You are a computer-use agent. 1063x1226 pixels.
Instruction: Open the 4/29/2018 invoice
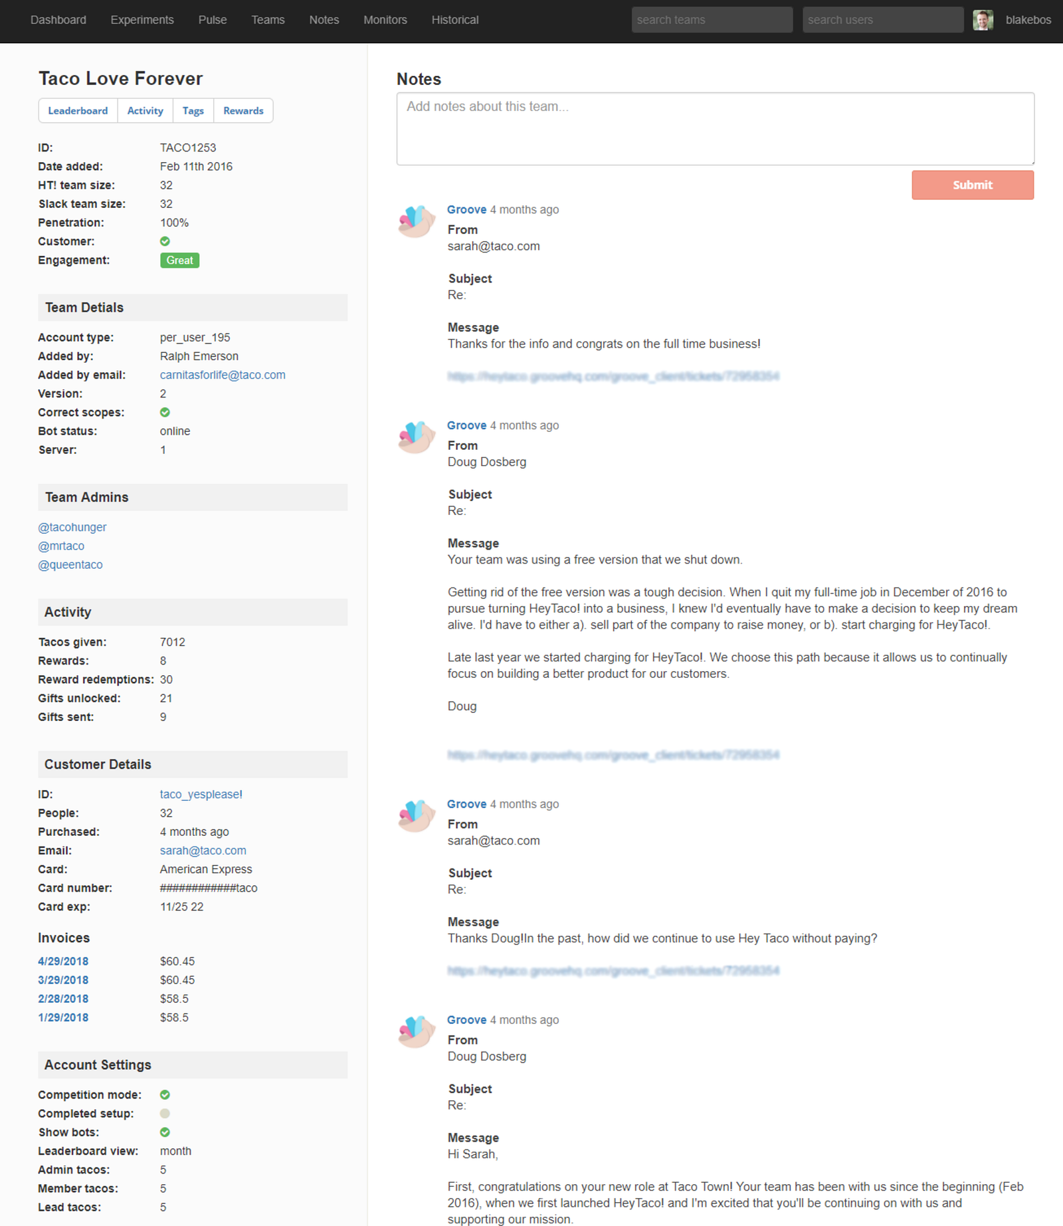[x=63, y=962]
